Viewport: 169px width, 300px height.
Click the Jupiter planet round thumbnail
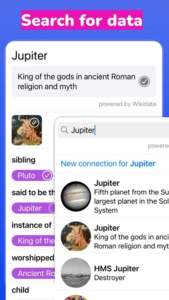click(x=76, y=196)
